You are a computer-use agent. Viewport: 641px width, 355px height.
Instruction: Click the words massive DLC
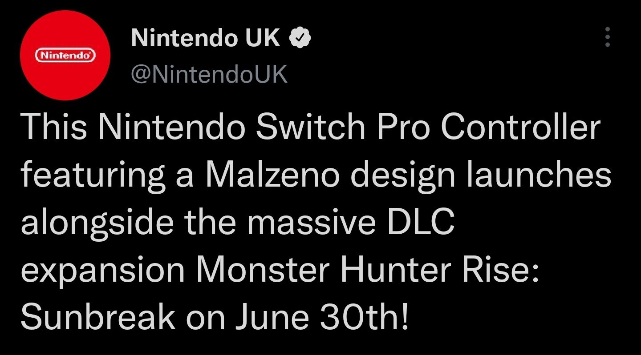[350, 222]
